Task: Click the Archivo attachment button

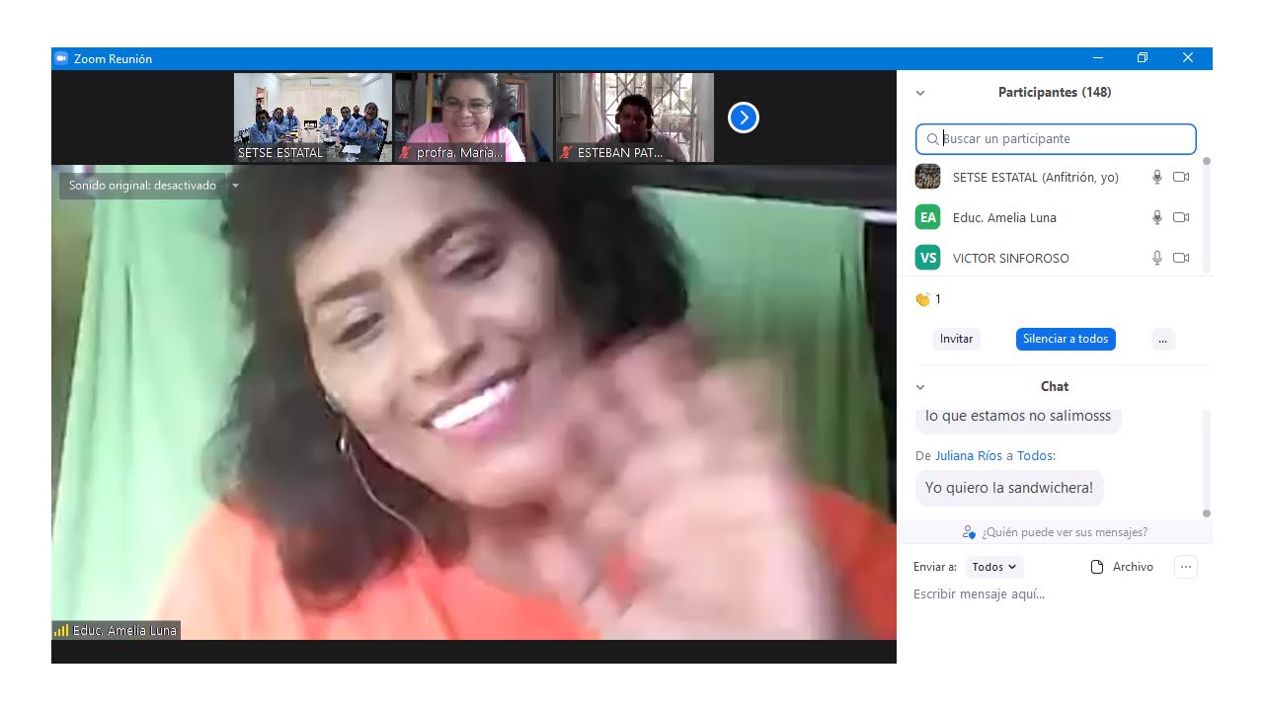Action: click(x=1122, y=567)
